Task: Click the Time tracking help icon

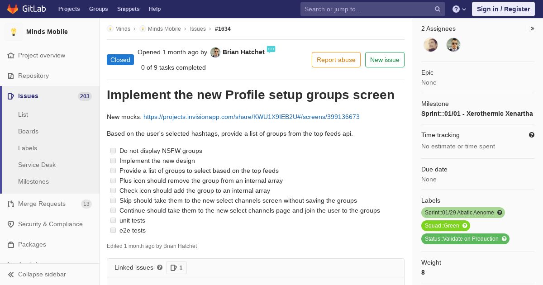Action: (x=532, y=135)
